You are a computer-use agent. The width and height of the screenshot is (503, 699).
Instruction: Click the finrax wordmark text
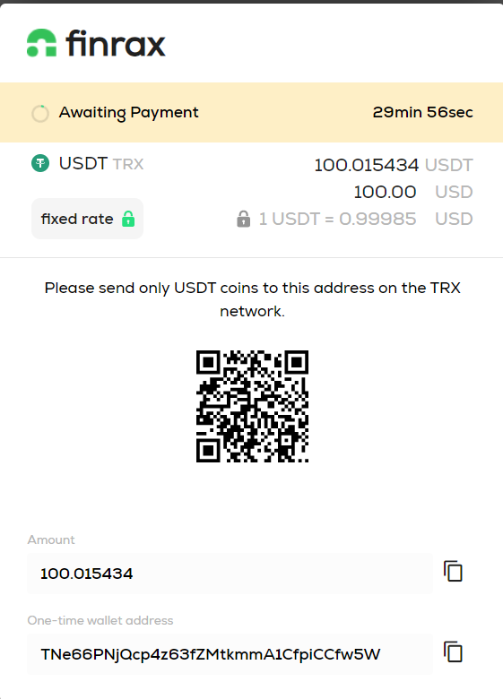point(116,43)
